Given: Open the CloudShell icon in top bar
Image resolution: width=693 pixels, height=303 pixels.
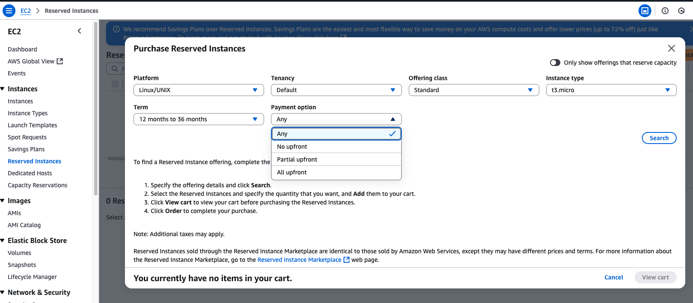Looking at the screenshot, I should pos(644,11).
